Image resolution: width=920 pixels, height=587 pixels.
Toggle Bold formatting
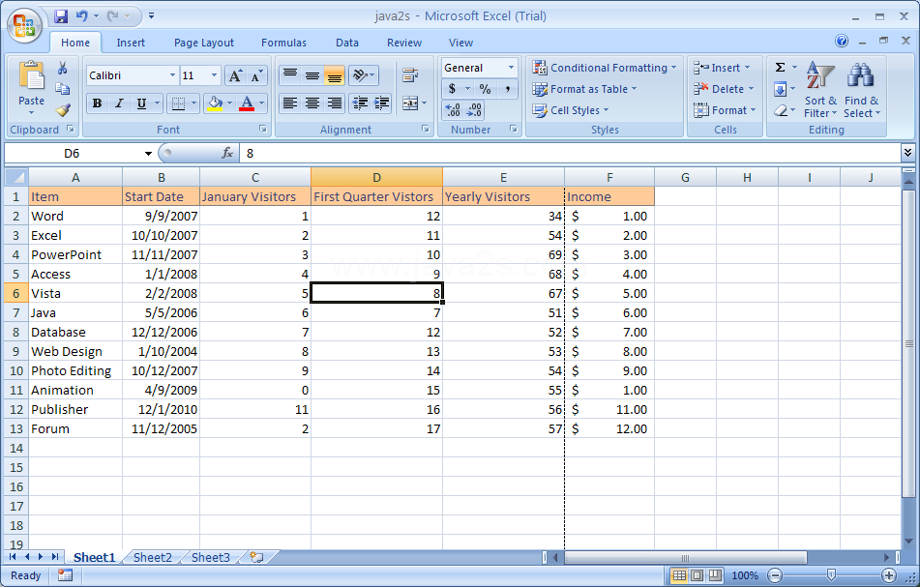click(x=97, y=103)
